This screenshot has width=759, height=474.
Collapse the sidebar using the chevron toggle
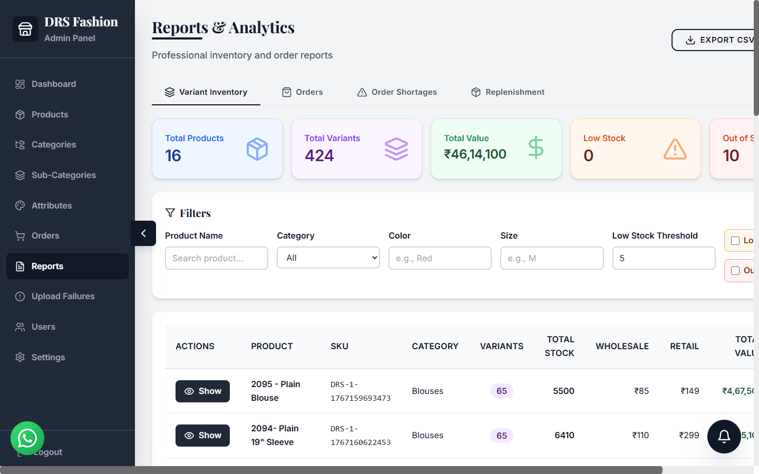tap(143, 233)
